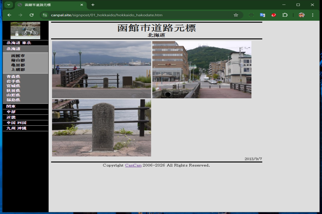Expand the 近畿 sidebar section
This screenshot has height=214, width=322.
coord(11,117)
